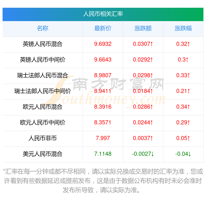The image size is (206, 198).
Task: Select the price 9.6932
Action: click(103, 44)
